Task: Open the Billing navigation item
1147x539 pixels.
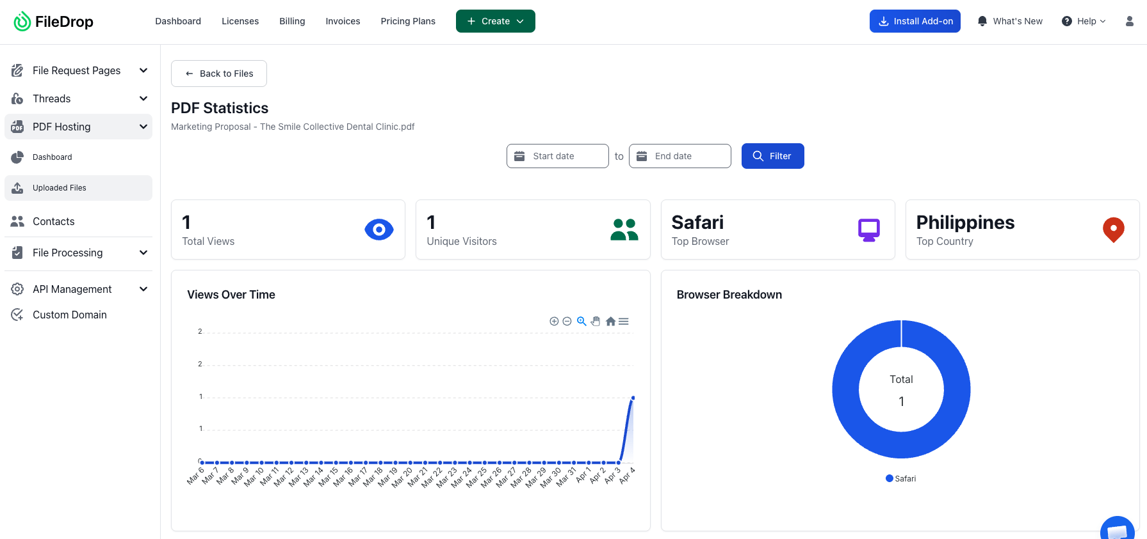Action: tap(292, 21)
